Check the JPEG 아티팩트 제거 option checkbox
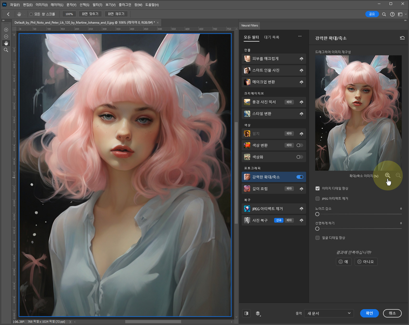Screen dimensions: 409x325 coord(317,198)
